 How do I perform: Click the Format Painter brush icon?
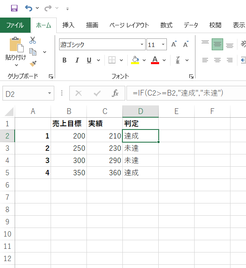coord(33,63)
